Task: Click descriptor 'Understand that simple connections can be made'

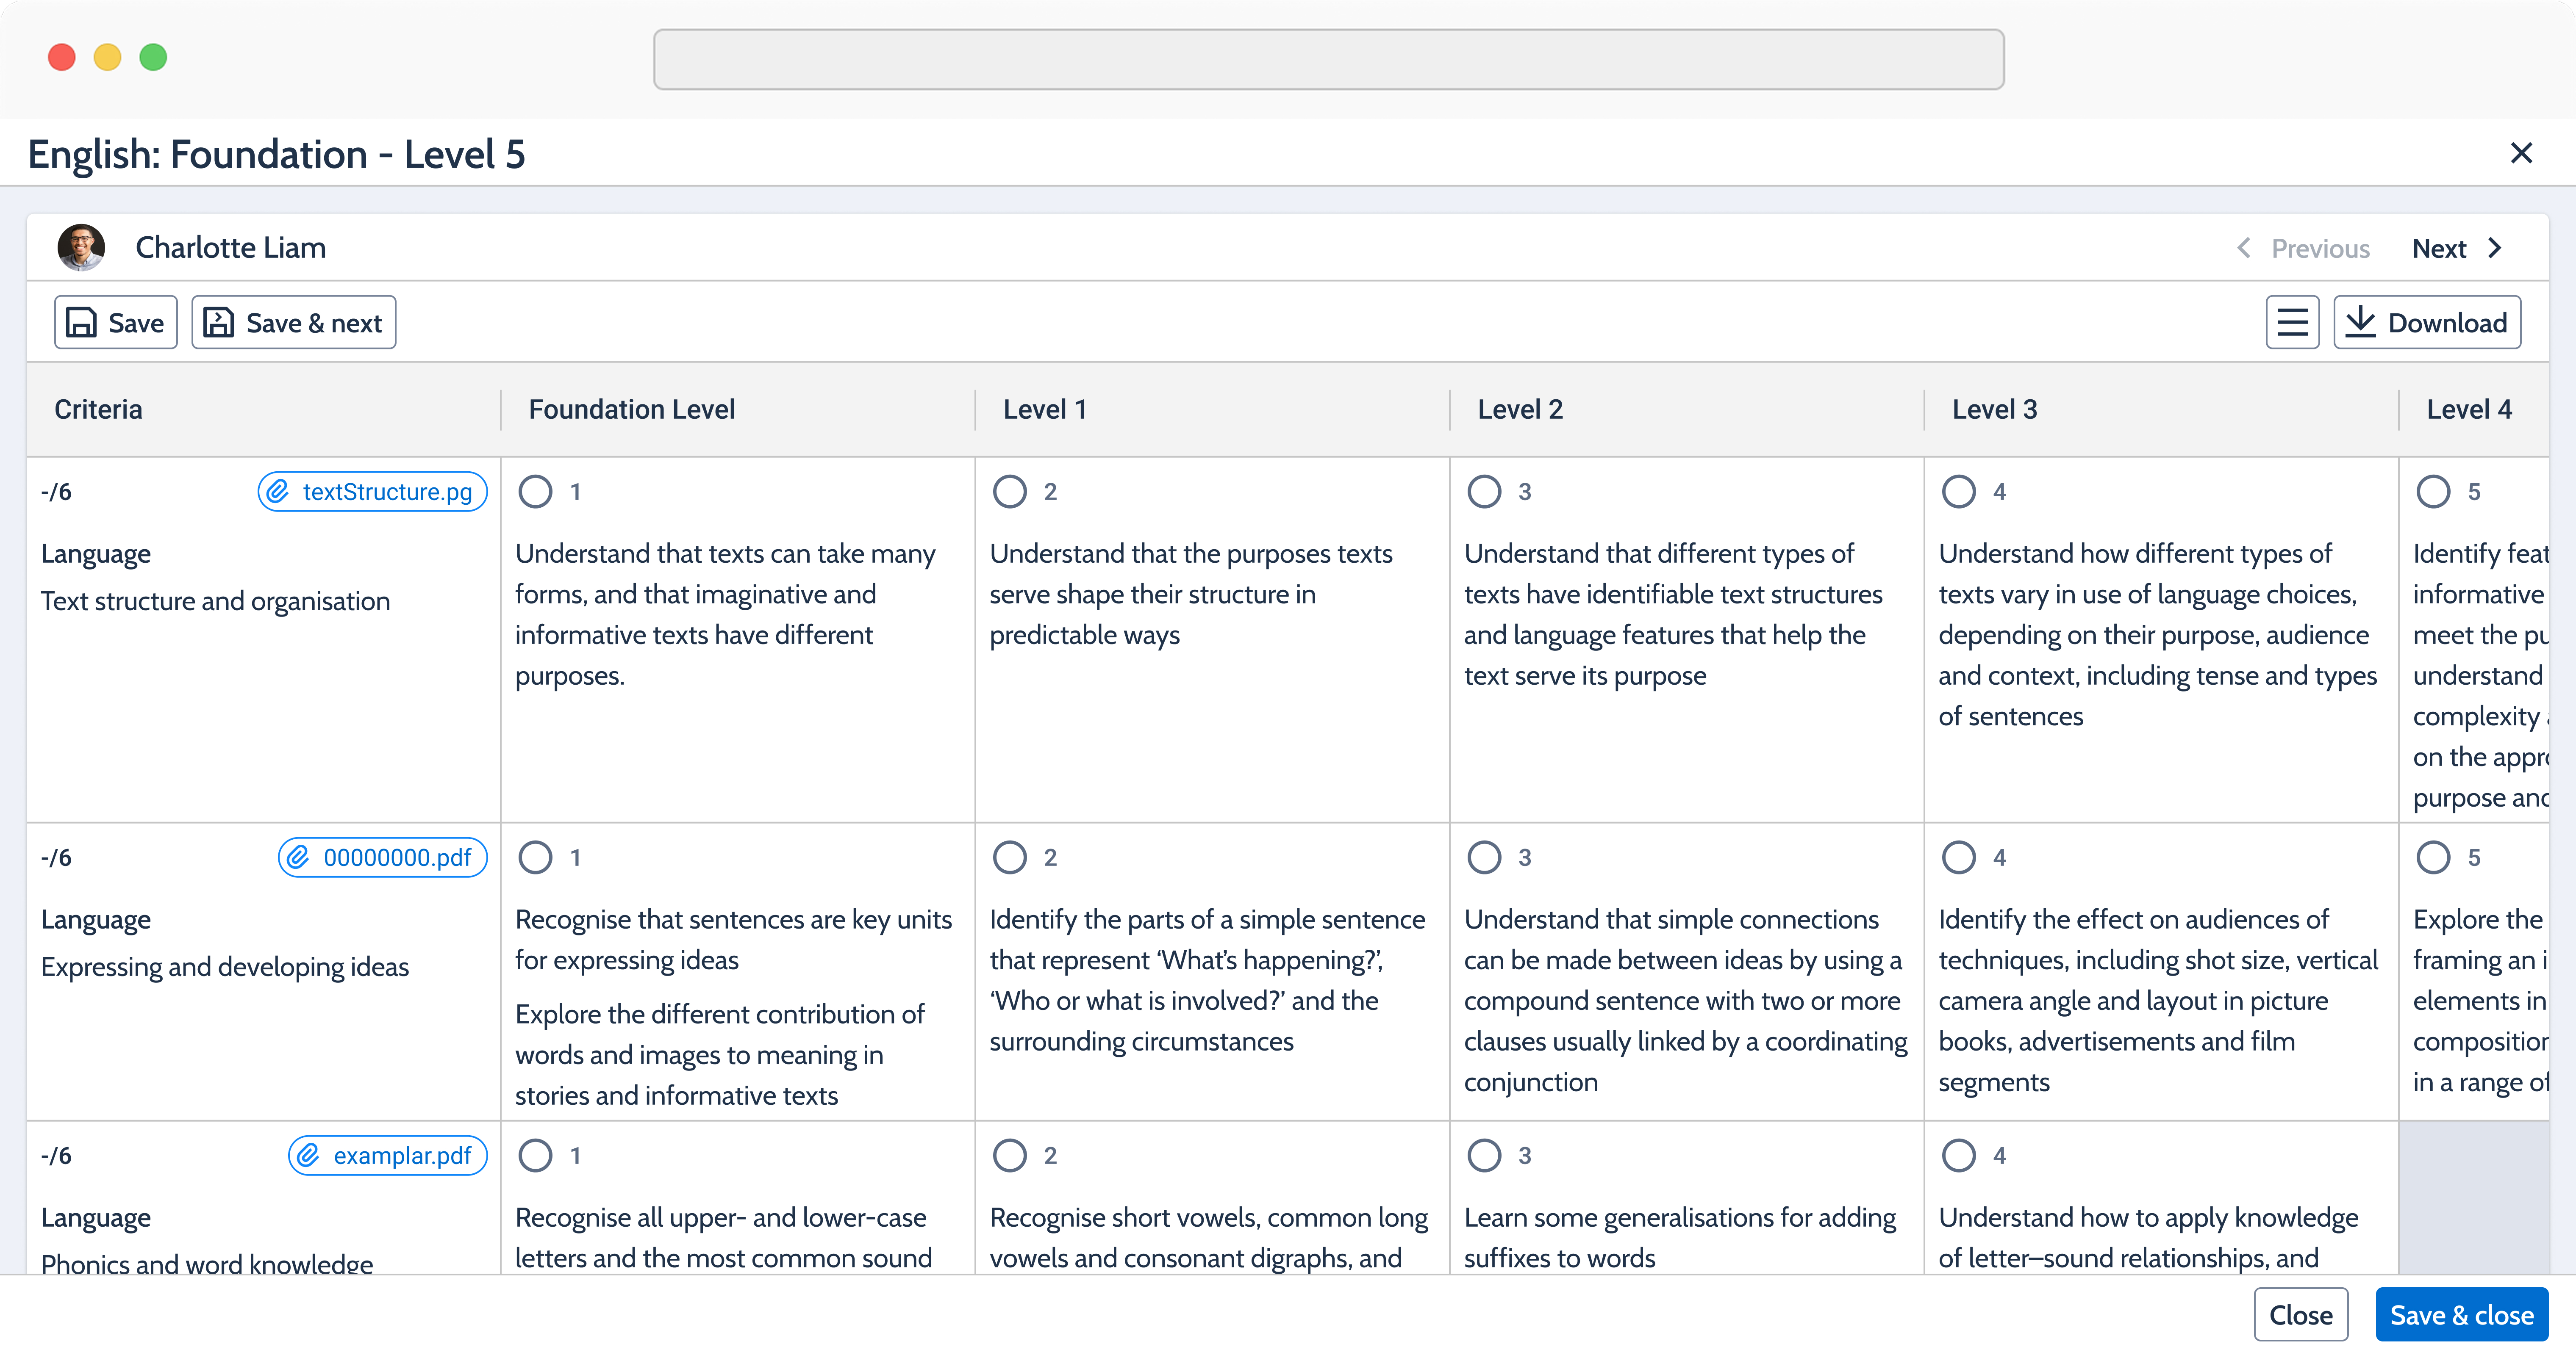Action: 1686,1000
